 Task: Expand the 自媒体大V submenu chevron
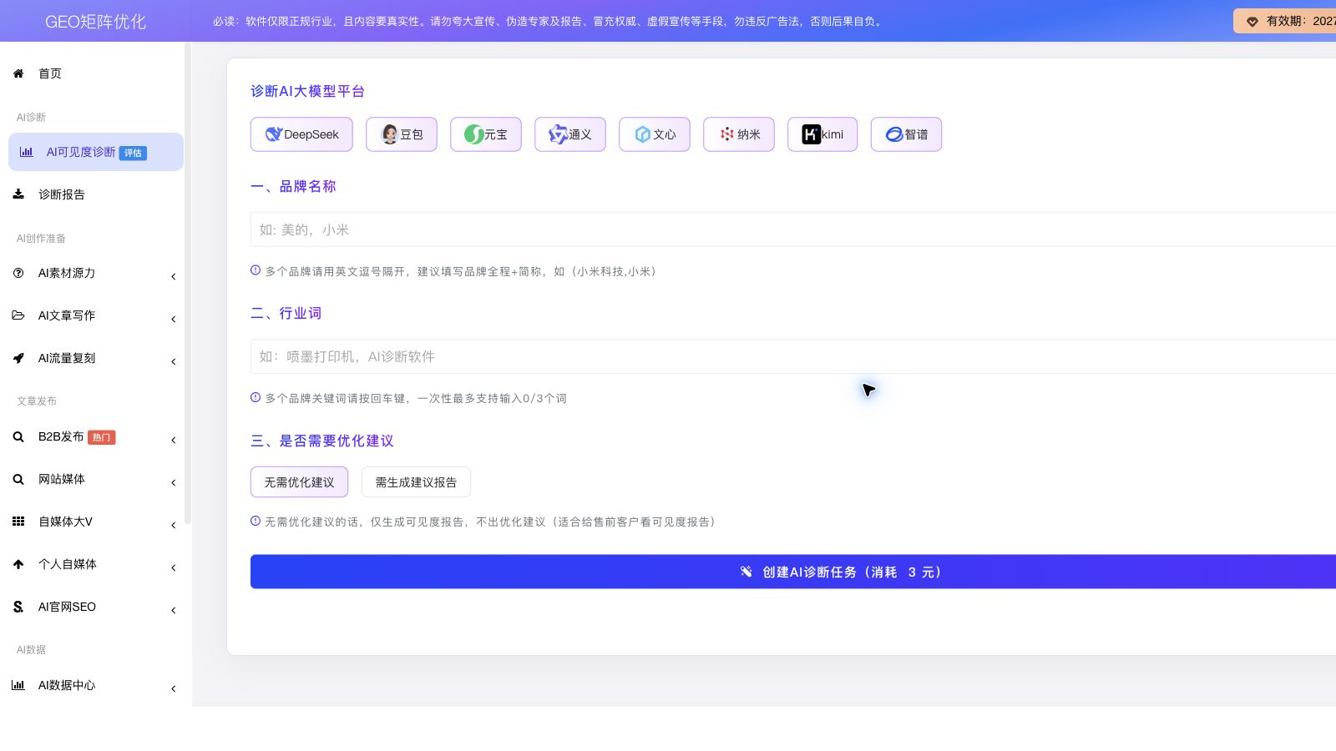point(173,525)
